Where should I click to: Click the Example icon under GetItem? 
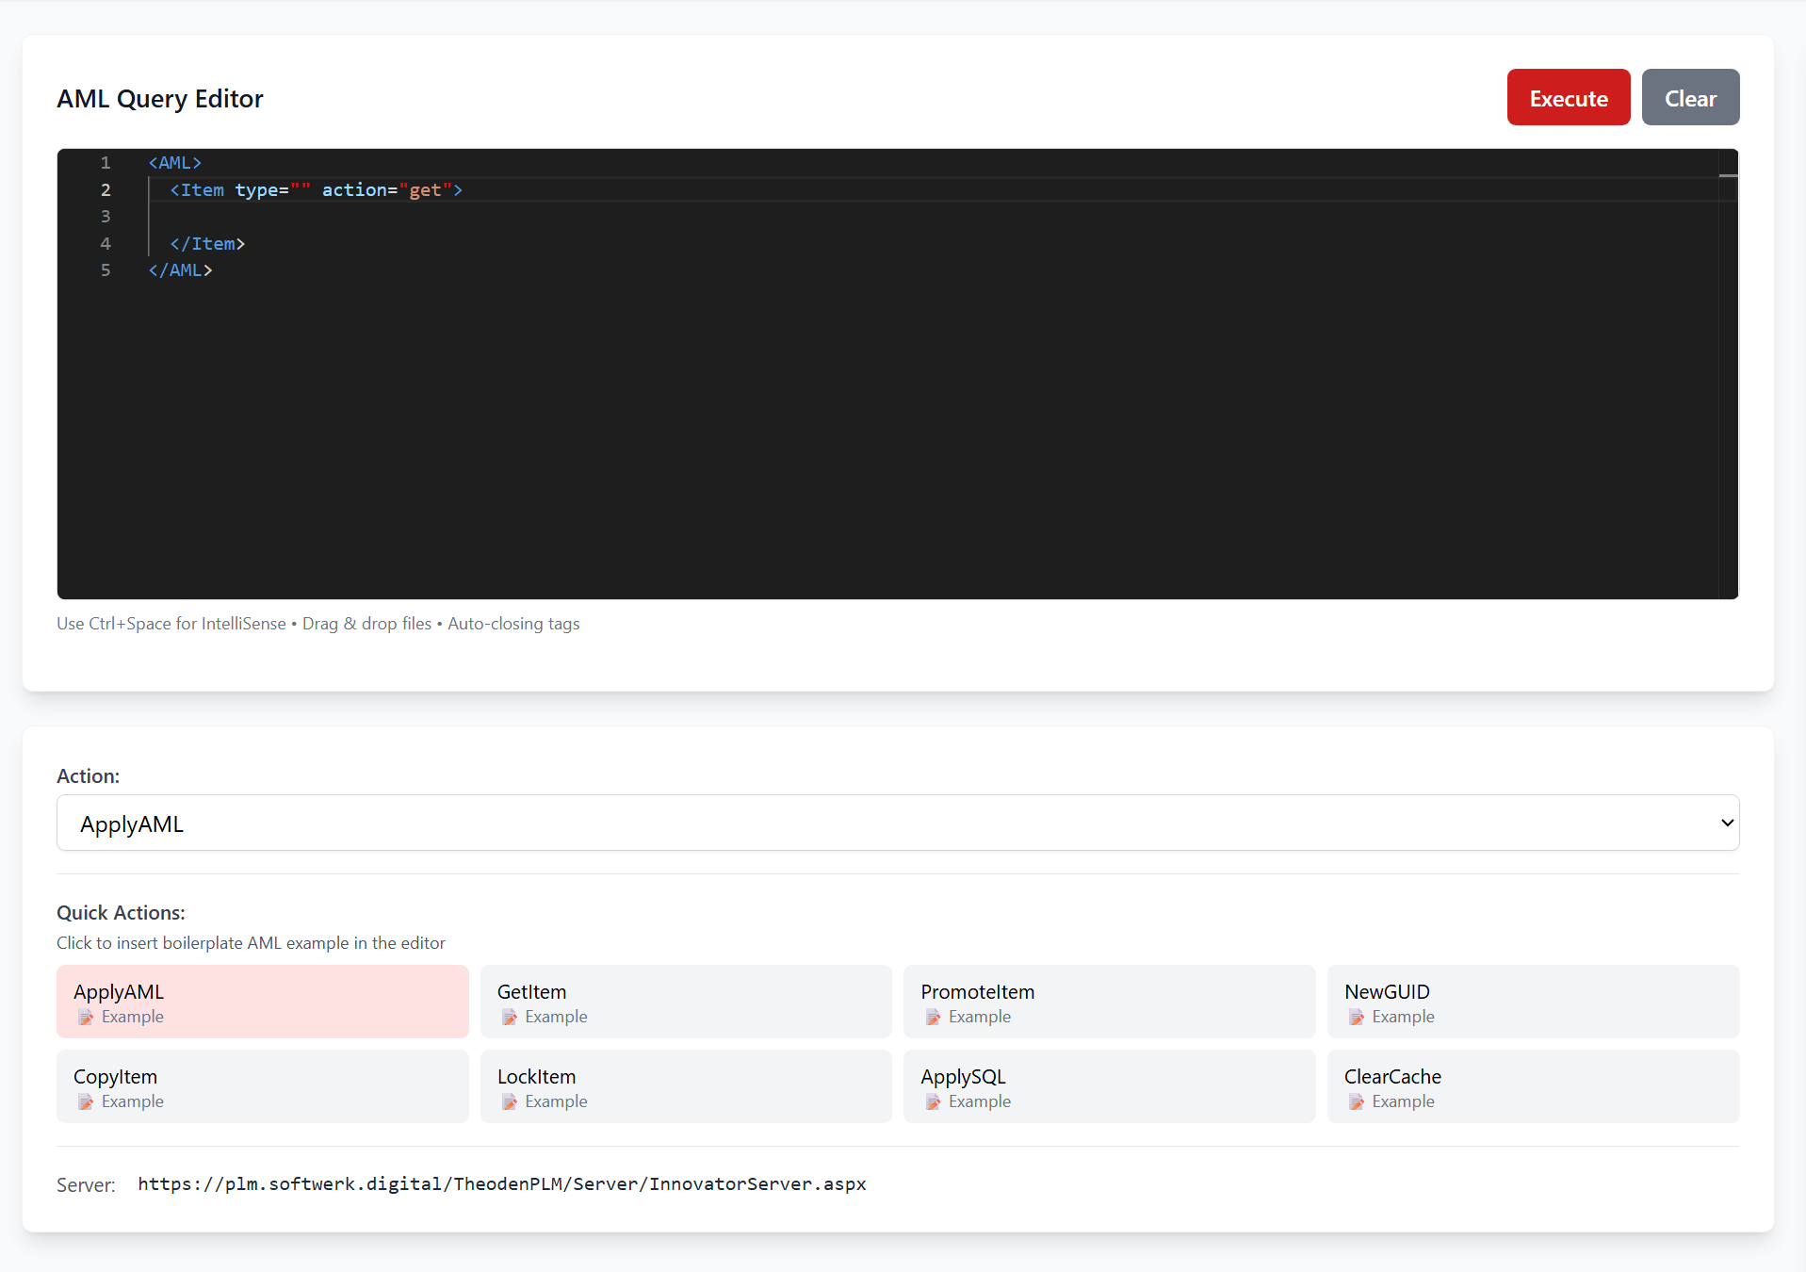point(510,1018)
